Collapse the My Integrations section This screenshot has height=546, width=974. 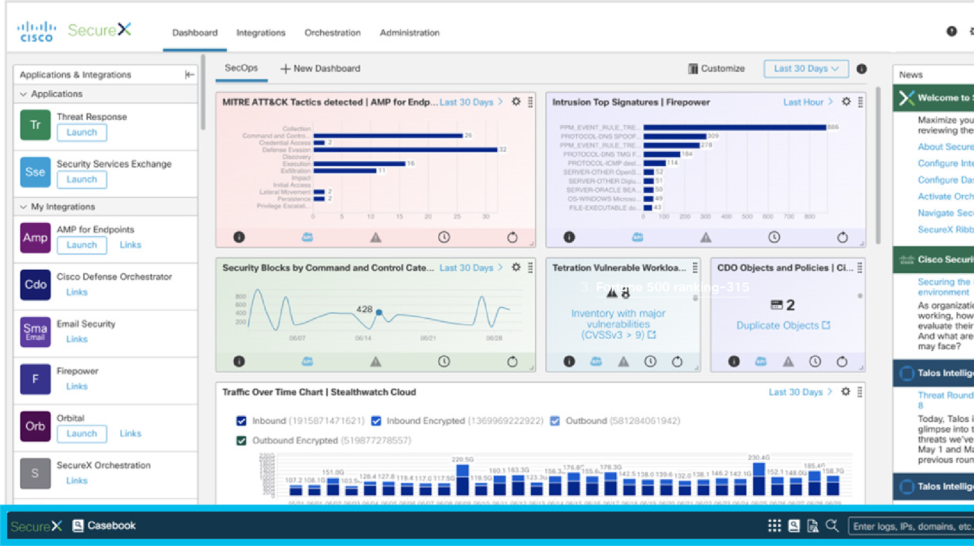(23, 207)
